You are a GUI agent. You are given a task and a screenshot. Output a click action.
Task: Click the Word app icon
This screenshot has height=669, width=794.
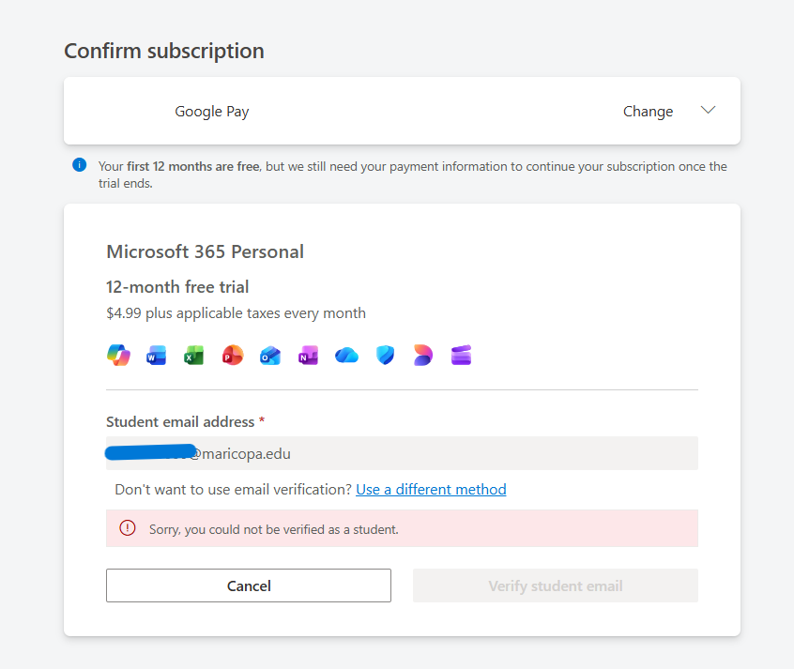157,356
